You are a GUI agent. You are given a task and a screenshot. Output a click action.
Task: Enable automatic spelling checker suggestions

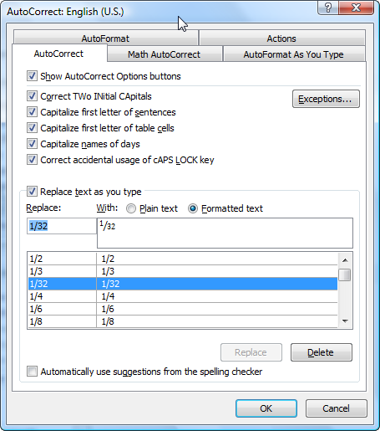coord(32,372)
